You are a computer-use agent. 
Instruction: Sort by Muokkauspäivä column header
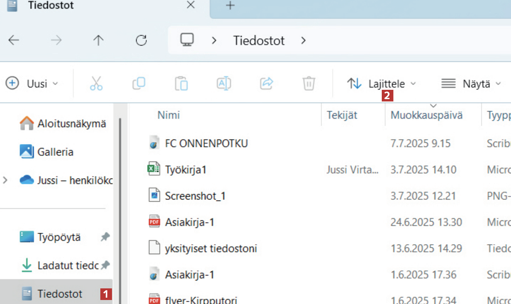(x=426, y=115)
